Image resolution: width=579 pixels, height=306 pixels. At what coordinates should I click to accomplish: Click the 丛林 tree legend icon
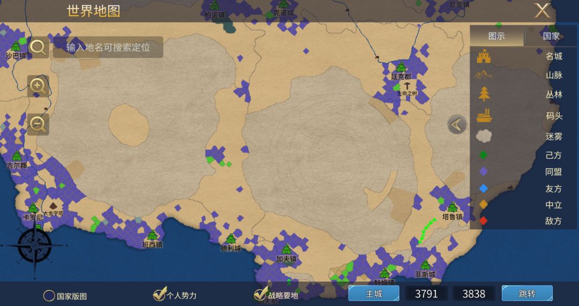click(x=484, y=94)
